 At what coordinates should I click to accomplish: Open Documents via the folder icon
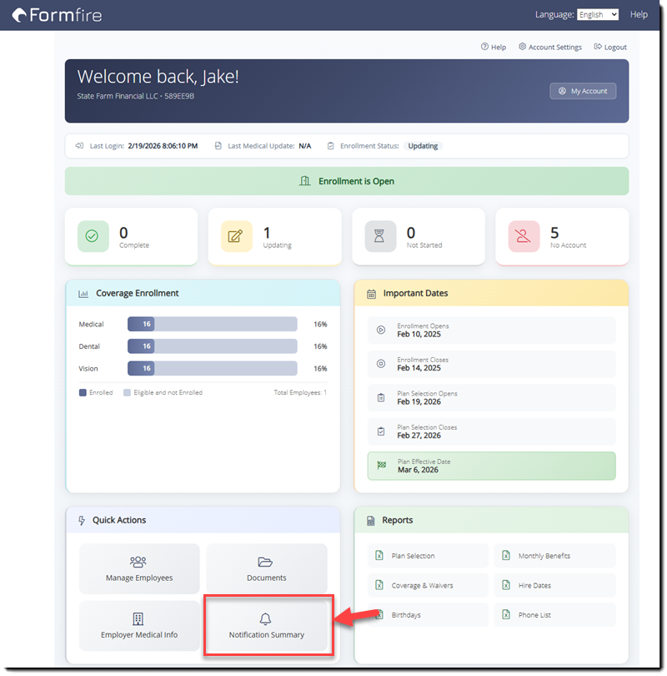266,561
